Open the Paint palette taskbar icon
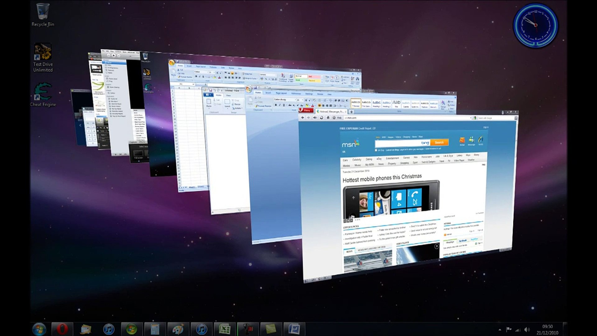Image resolution: width=597 pixels, height=336 pixels. coord(178,329)
